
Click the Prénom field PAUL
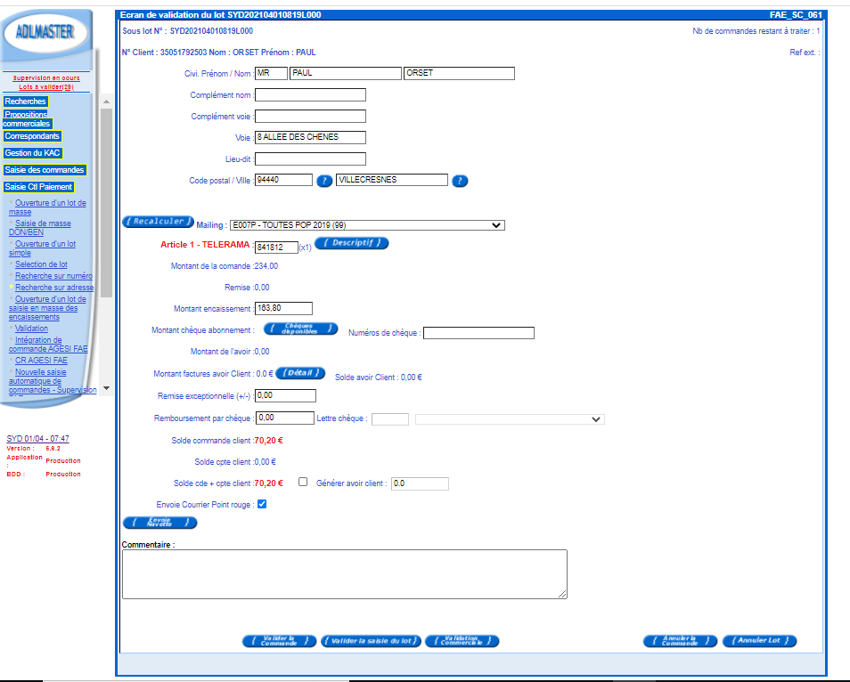[x=346, y=73]
